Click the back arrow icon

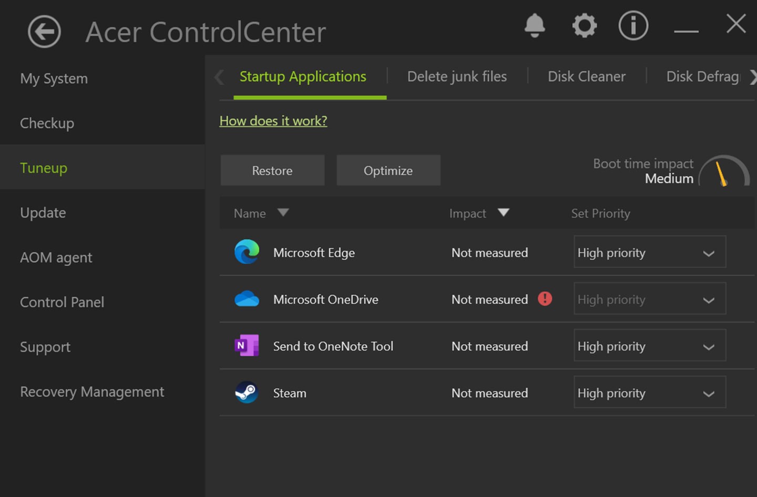coord(44,32)
